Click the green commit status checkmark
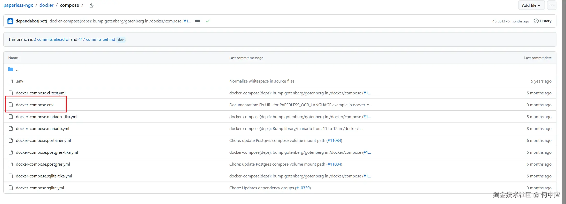This screenshot has width=566, height=204. [x=208, y=21]
